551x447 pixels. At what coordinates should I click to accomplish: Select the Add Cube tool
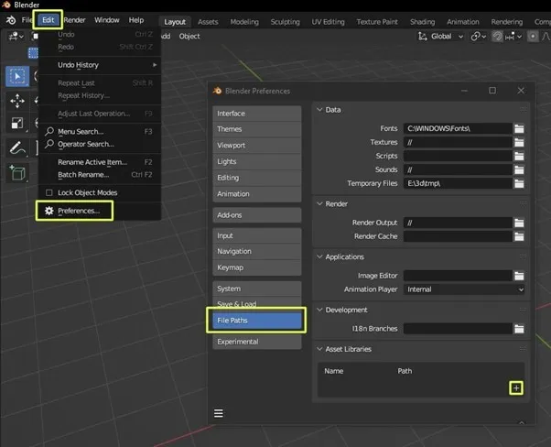[x=17, y=173]
